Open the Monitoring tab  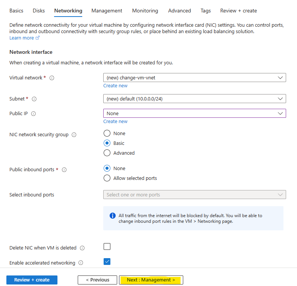click(x=145, y=11)
